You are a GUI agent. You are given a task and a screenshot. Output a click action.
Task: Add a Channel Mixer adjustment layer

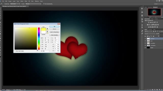(156, 25)
